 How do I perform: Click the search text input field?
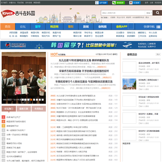click(x=123, y=13)
